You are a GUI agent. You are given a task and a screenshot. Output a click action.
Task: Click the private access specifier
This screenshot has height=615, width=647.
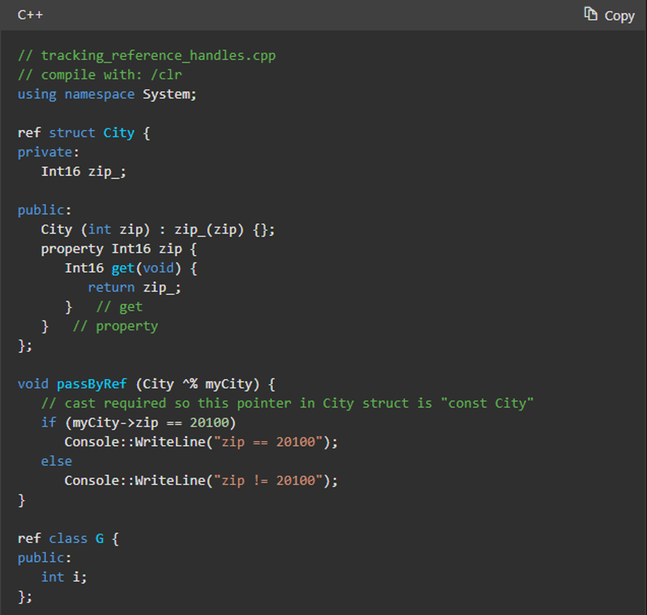pos(42,151)
